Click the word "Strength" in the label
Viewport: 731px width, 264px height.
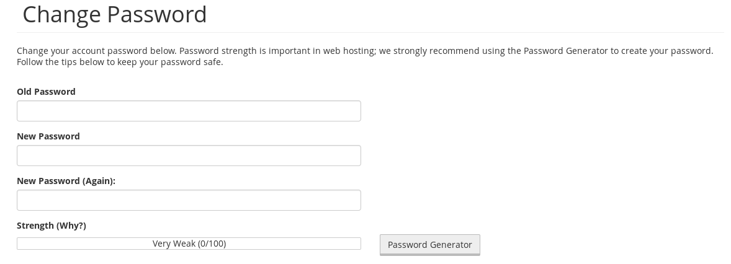[35, 226]
